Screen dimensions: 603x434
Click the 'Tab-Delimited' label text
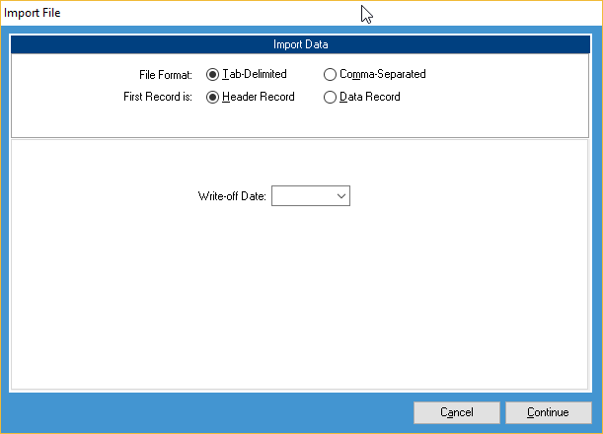[255, 74]
